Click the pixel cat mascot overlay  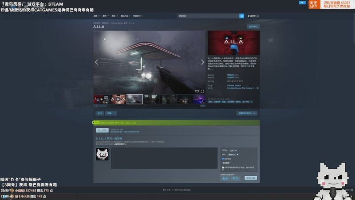point(332,181)
